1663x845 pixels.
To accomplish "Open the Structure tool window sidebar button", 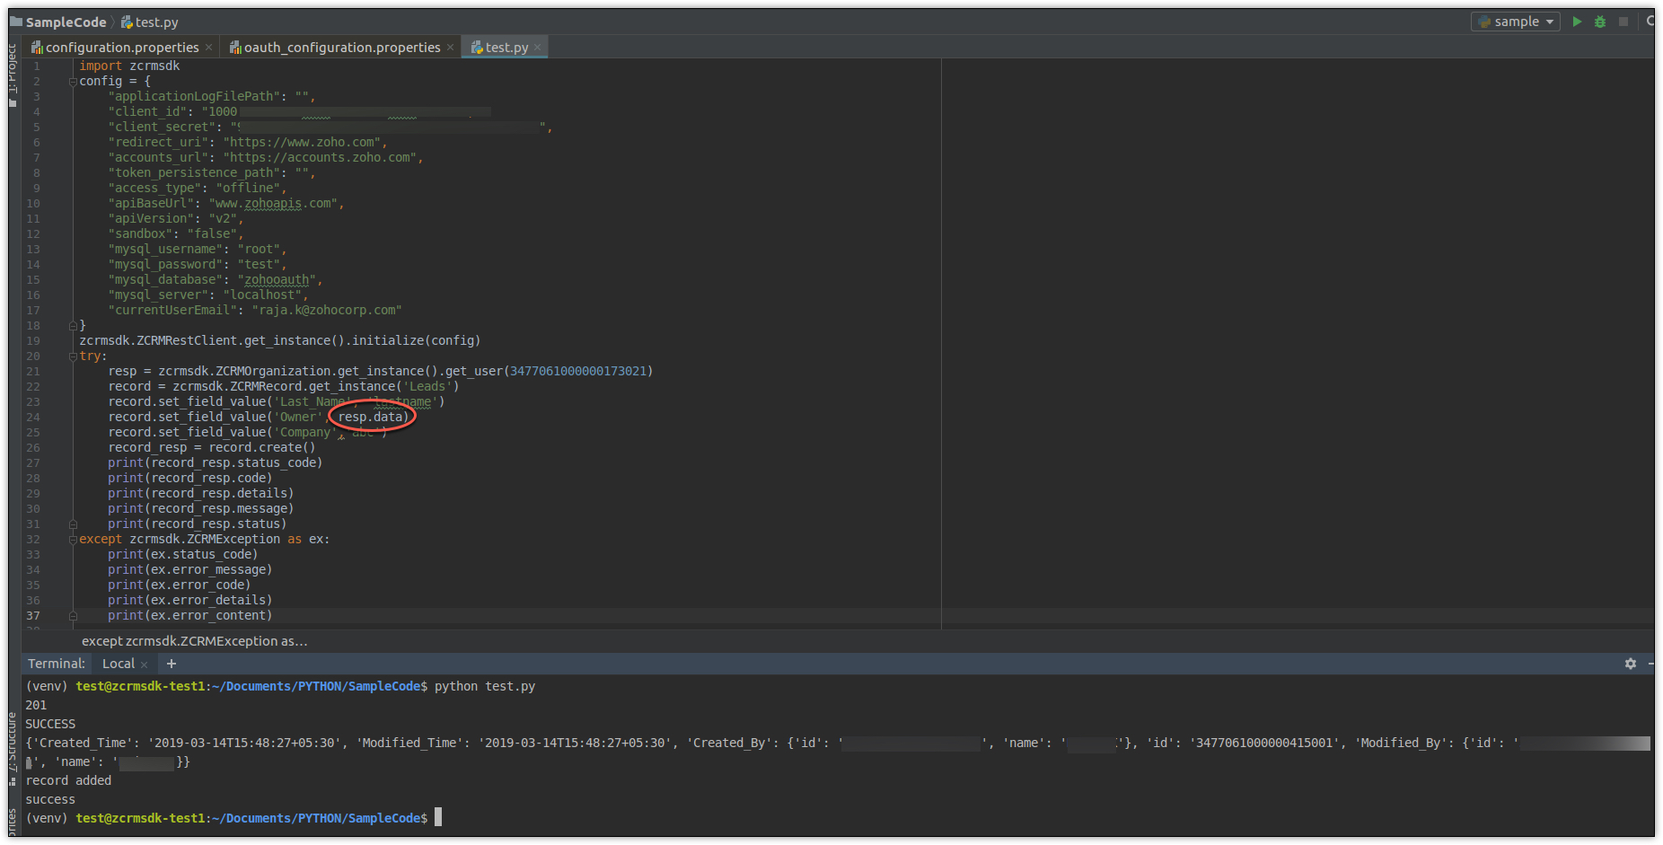I will 13,749.
